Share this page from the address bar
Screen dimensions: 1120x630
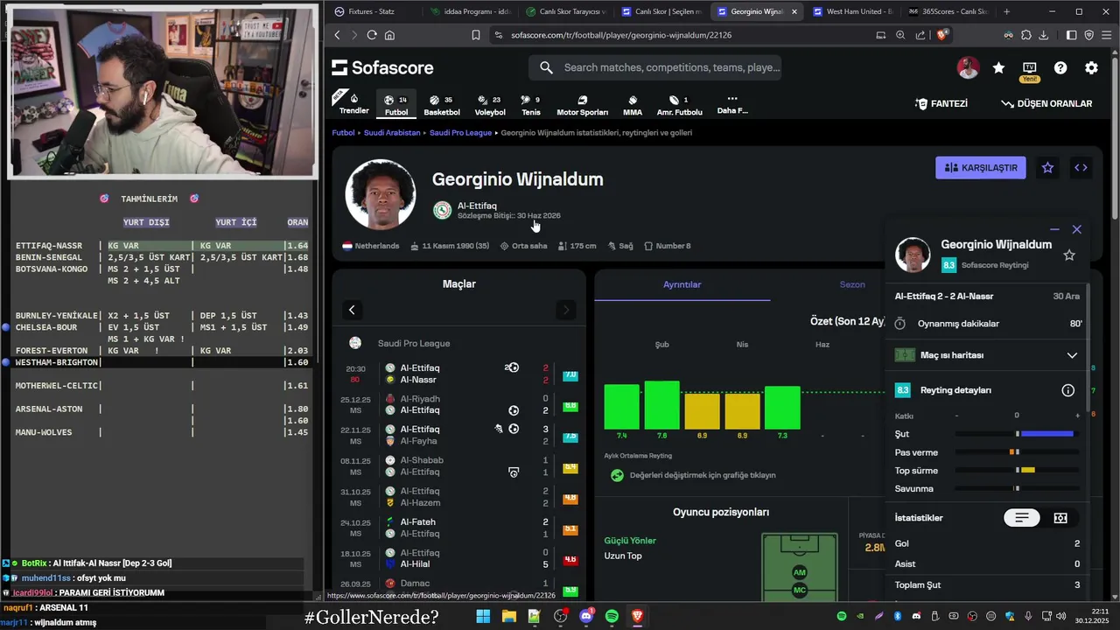click(920, 35)
